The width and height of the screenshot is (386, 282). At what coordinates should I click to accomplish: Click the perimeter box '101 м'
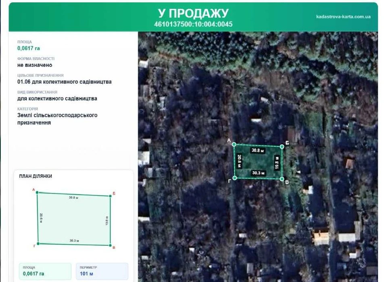pyautogui.click(x=102, y=271)
